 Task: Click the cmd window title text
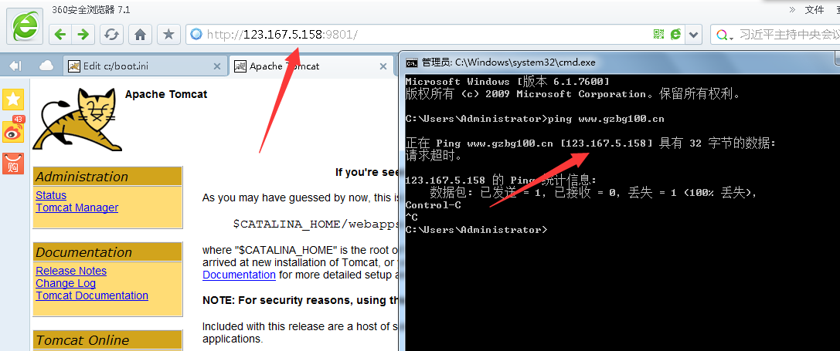tap(508, 62)
